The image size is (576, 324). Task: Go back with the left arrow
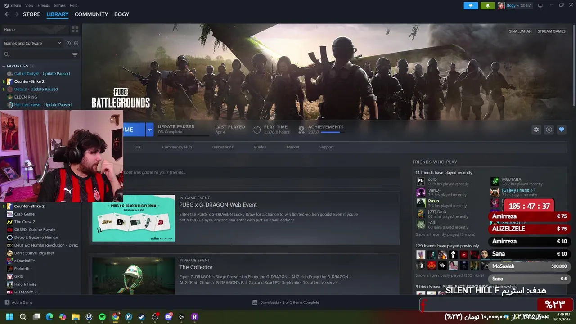(x=7, y=14)
